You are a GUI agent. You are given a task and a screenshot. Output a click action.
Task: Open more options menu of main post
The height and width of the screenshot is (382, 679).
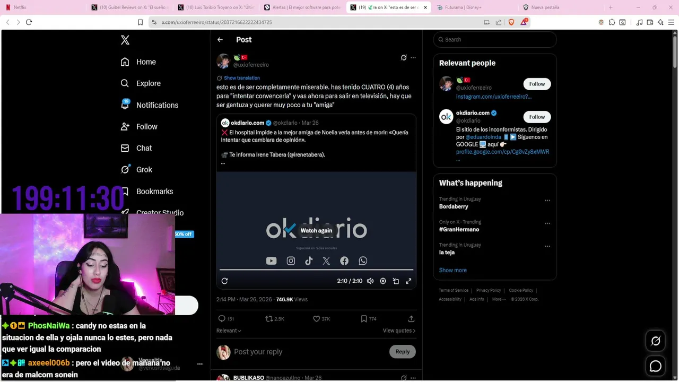click(413, 57)
